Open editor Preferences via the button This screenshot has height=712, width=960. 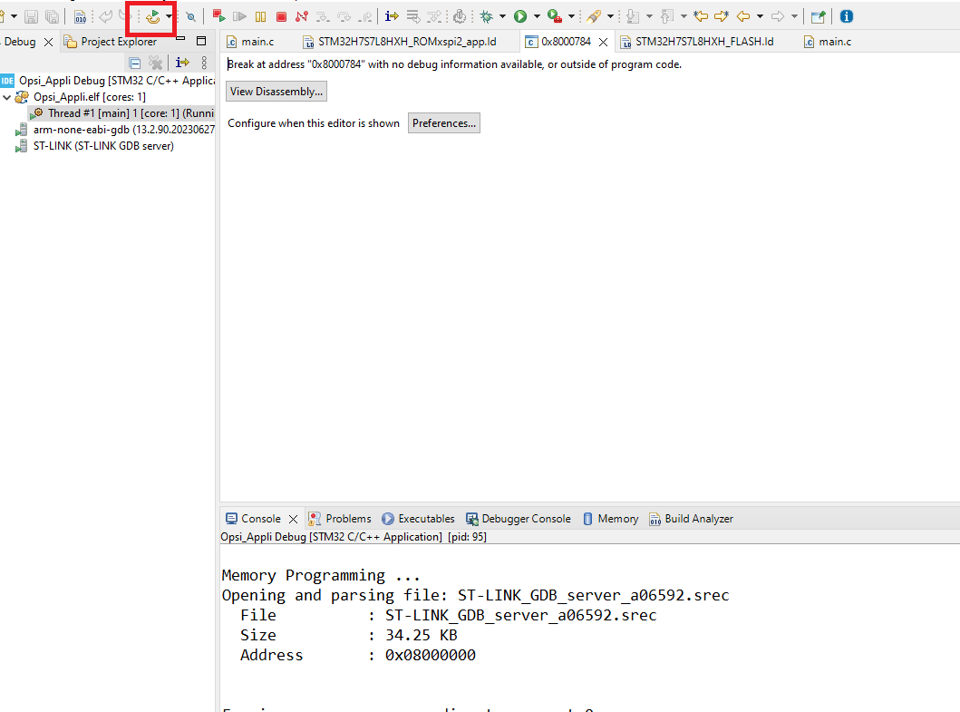point(443,122)
